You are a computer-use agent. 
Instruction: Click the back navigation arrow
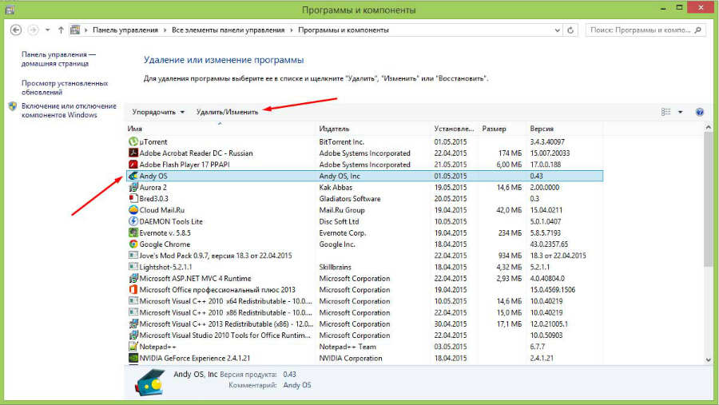(x=15, y=30)
